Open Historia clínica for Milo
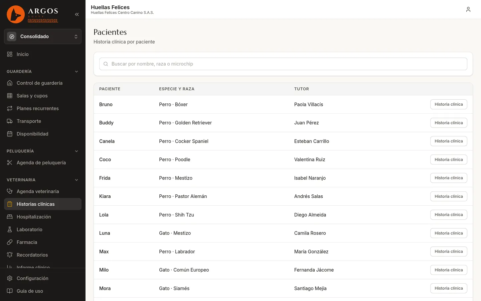 coord(449,270)
